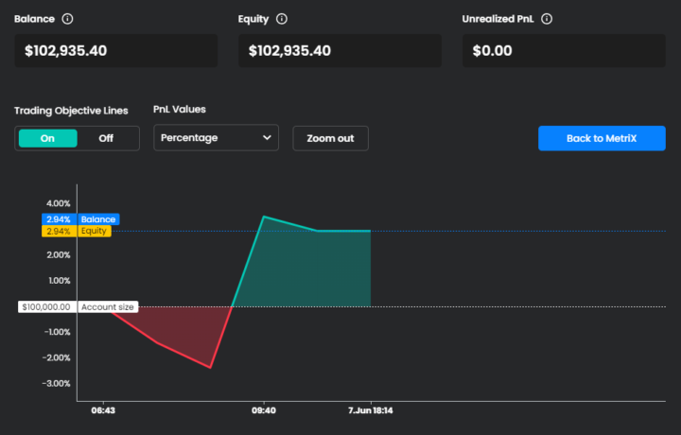Click the Zoom out button
The height and width of the screenshot is (435, 681).
coord(330,138)
